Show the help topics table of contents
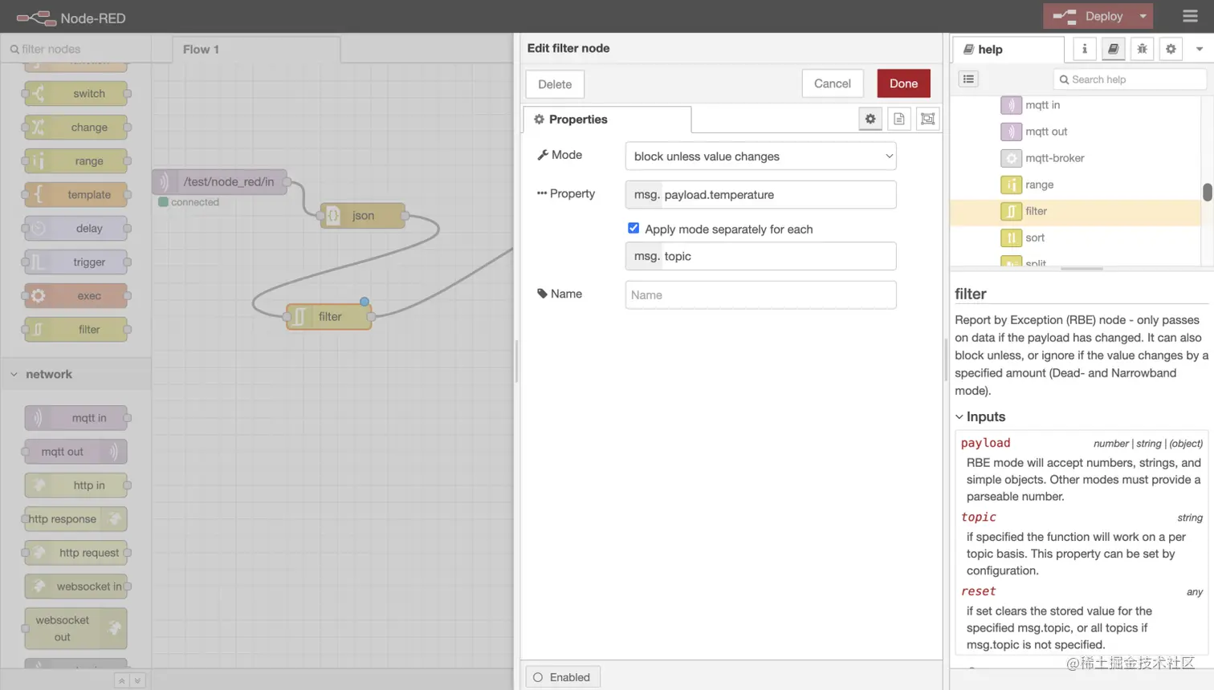The width and height of the screenshot is (1214, 690). tap(968, 79)
